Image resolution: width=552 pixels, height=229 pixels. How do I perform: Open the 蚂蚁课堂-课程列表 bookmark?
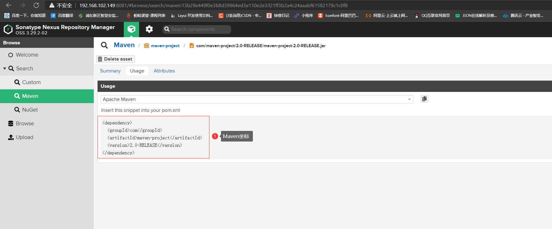click(146, 15)
